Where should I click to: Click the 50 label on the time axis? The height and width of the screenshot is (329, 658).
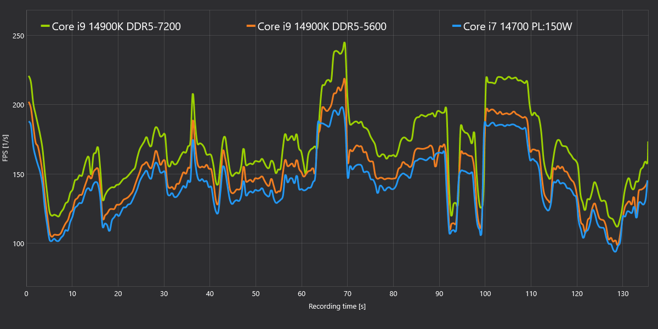click(x=256, y=294)
